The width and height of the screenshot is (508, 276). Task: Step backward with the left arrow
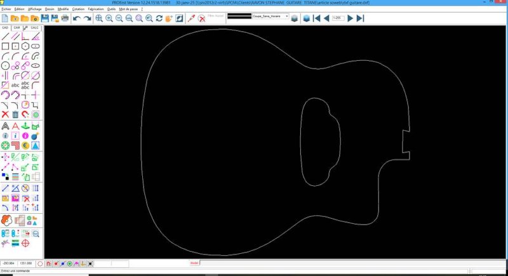coord(326,18)
